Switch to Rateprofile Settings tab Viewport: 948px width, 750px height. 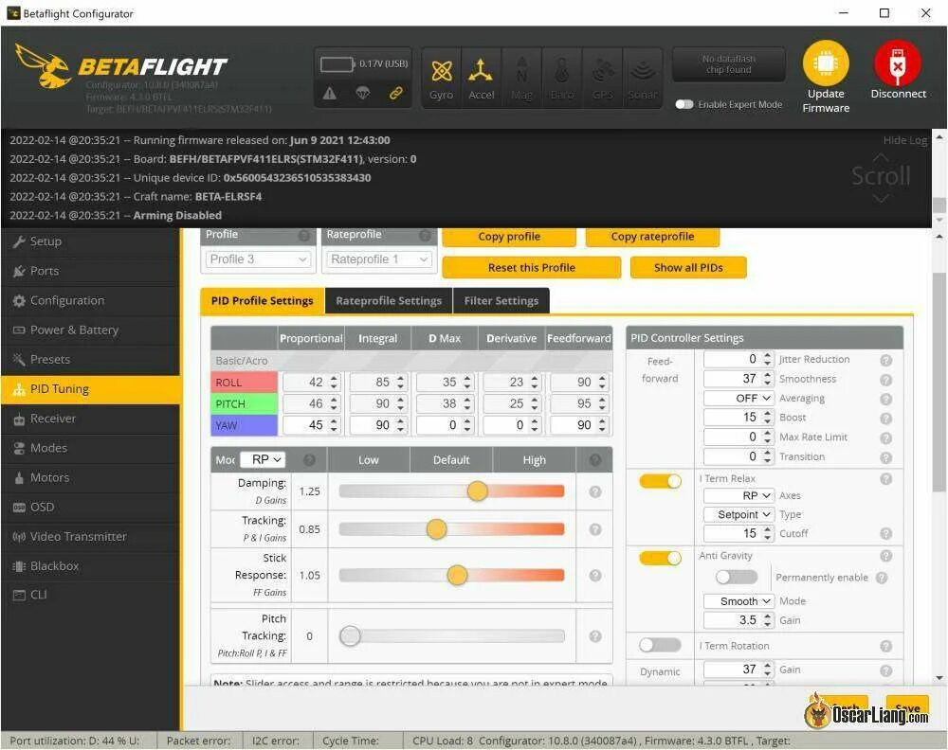point(389,301)
